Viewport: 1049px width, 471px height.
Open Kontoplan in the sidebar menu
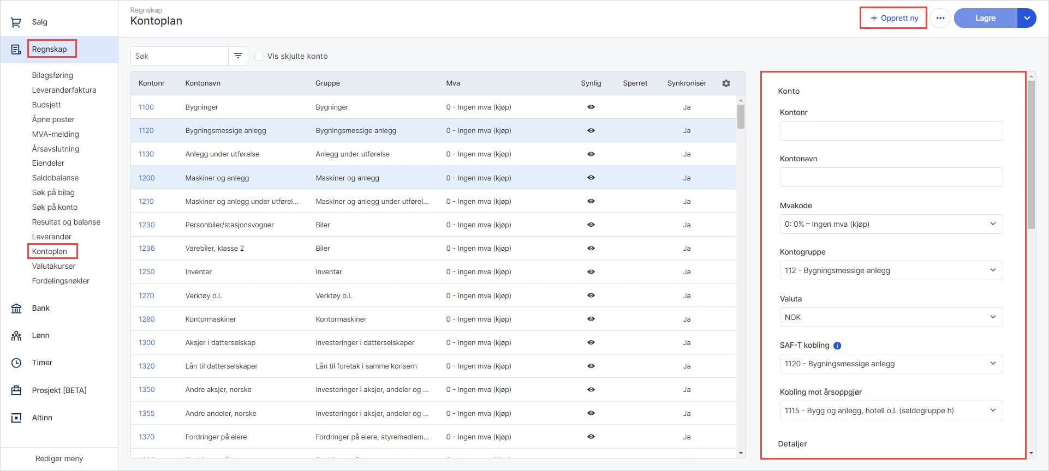50,251
